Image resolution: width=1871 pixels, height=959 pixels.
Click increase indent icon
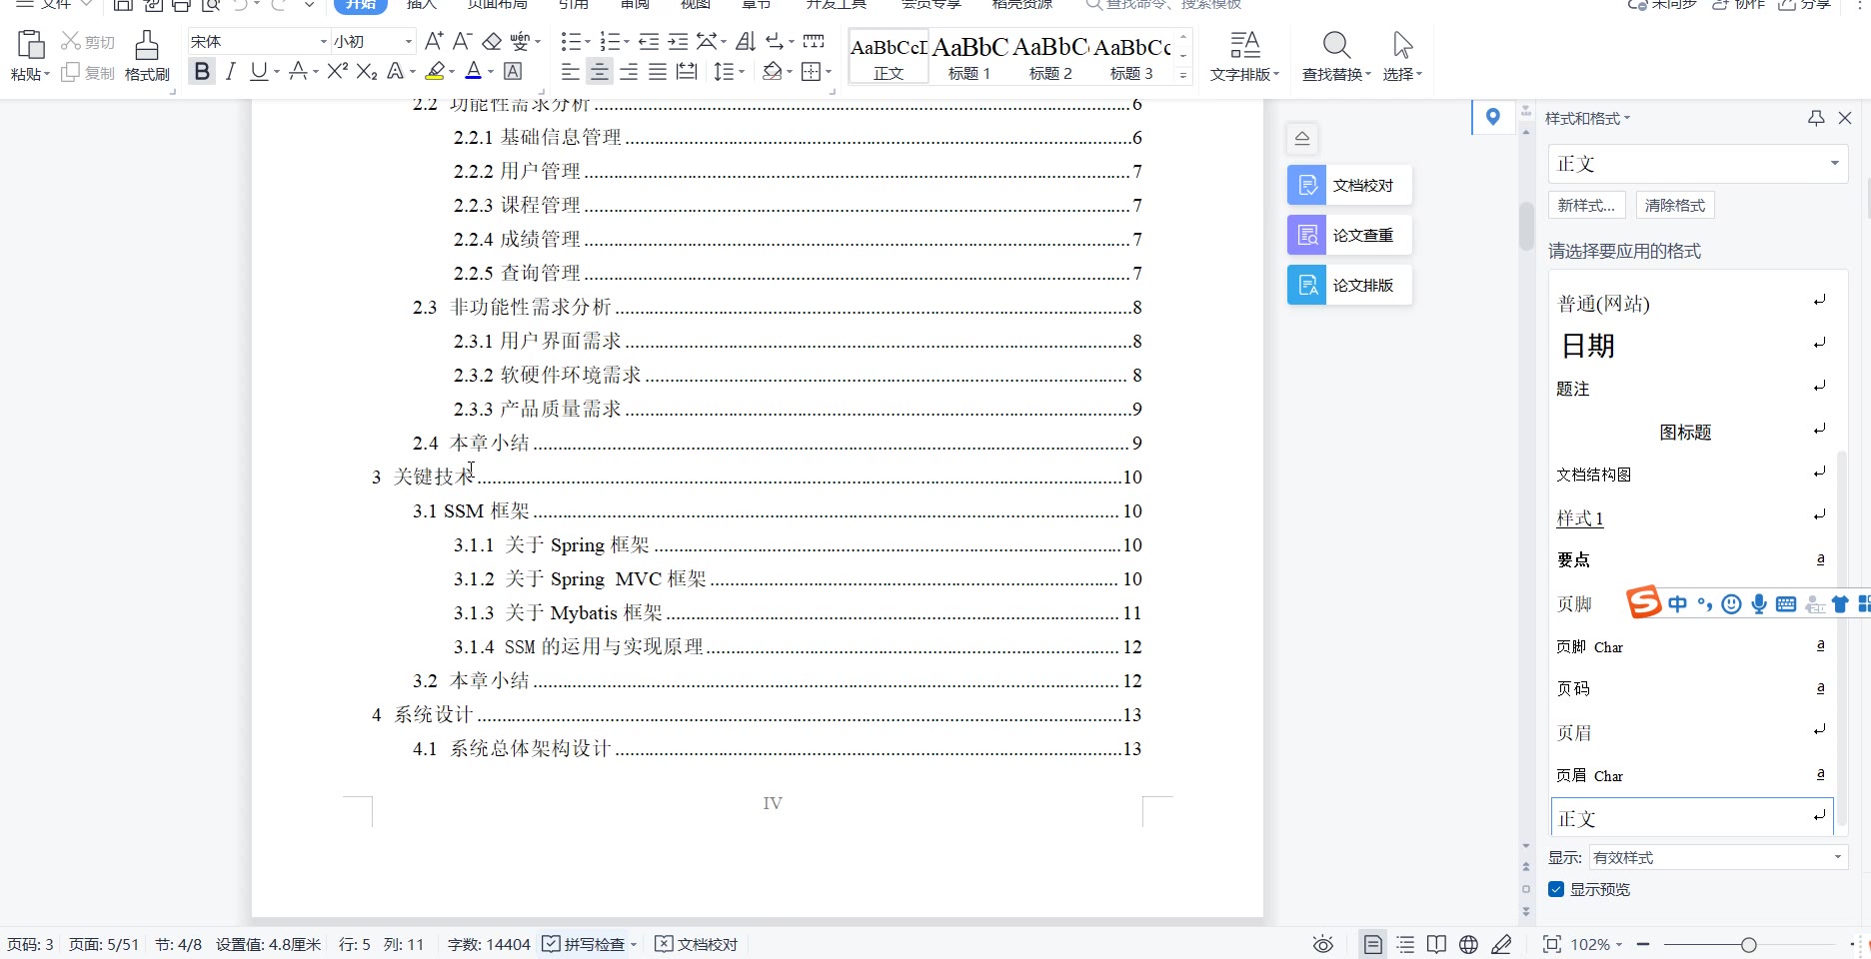678,41
